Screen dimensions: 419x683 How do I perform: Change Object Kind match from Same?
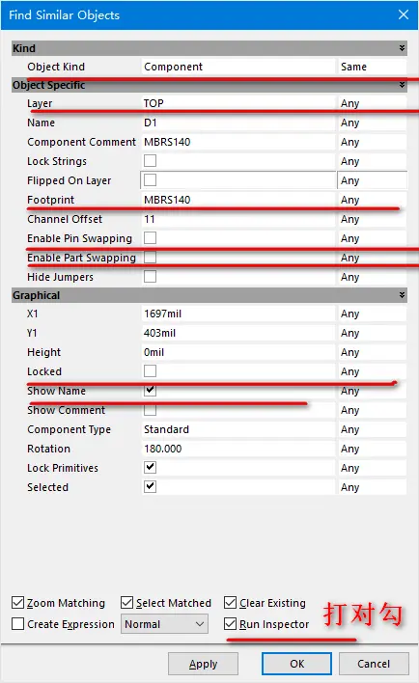372,67
